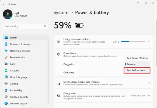Open Energy recommendations chevron arrow
157x108 pixels.
tap(149, 42)
